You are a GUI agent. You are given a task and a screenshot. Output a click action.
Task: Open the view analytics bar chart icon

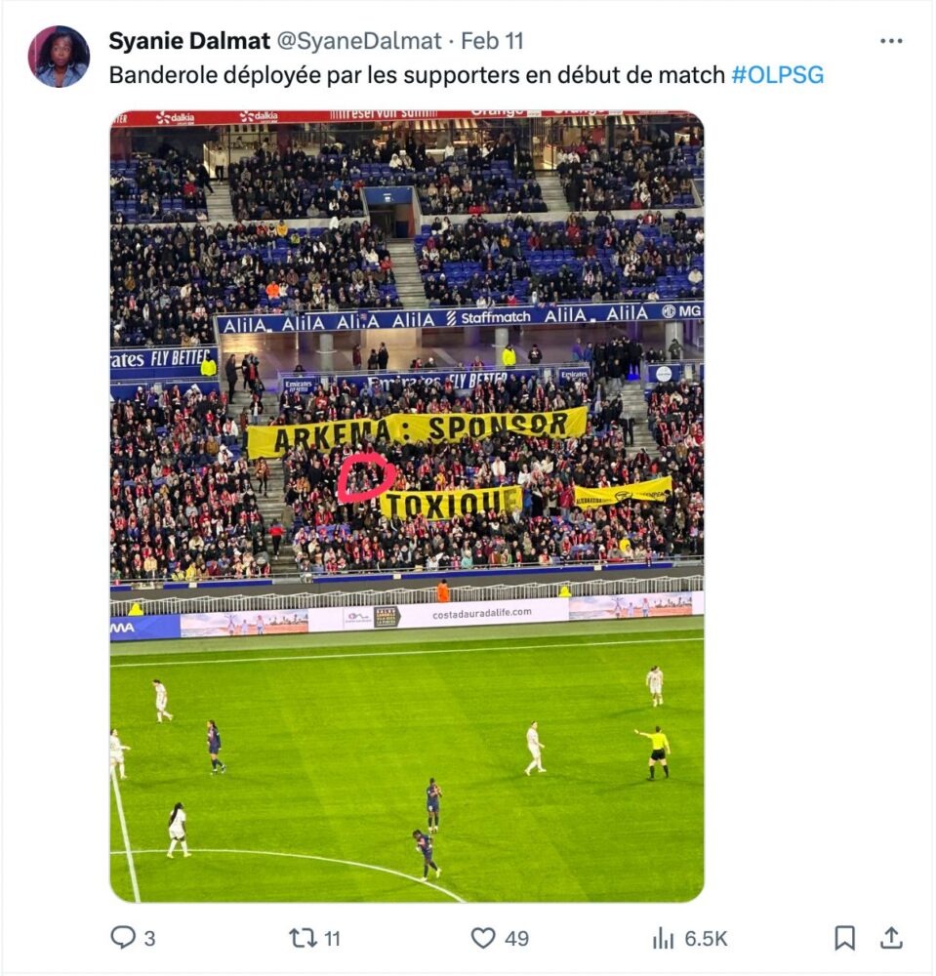[x=664, y=937]
